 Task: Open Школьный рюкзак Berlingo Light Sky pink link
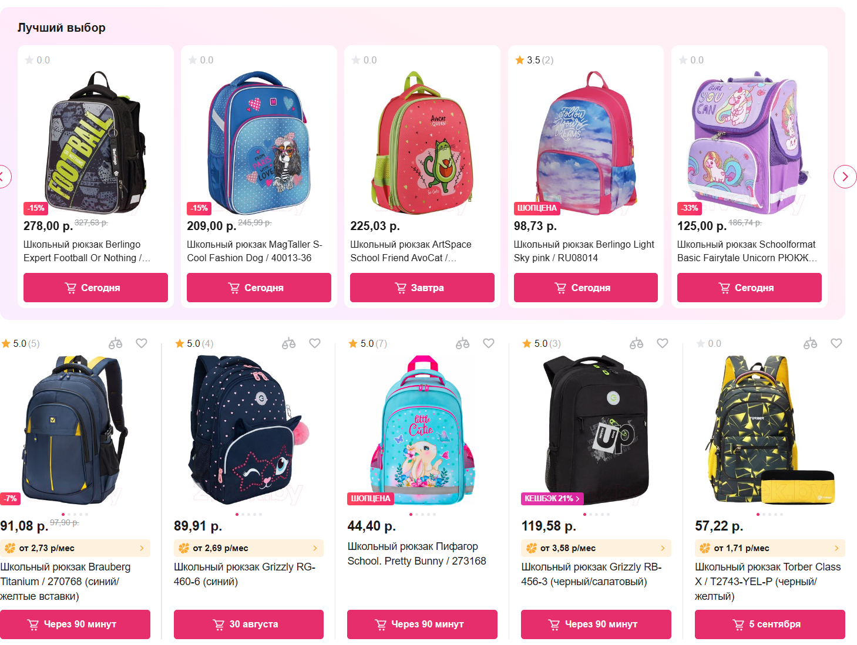(584, 251)
